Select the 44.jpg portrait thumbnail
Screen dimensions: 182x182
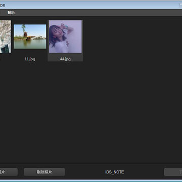point(65,36)
